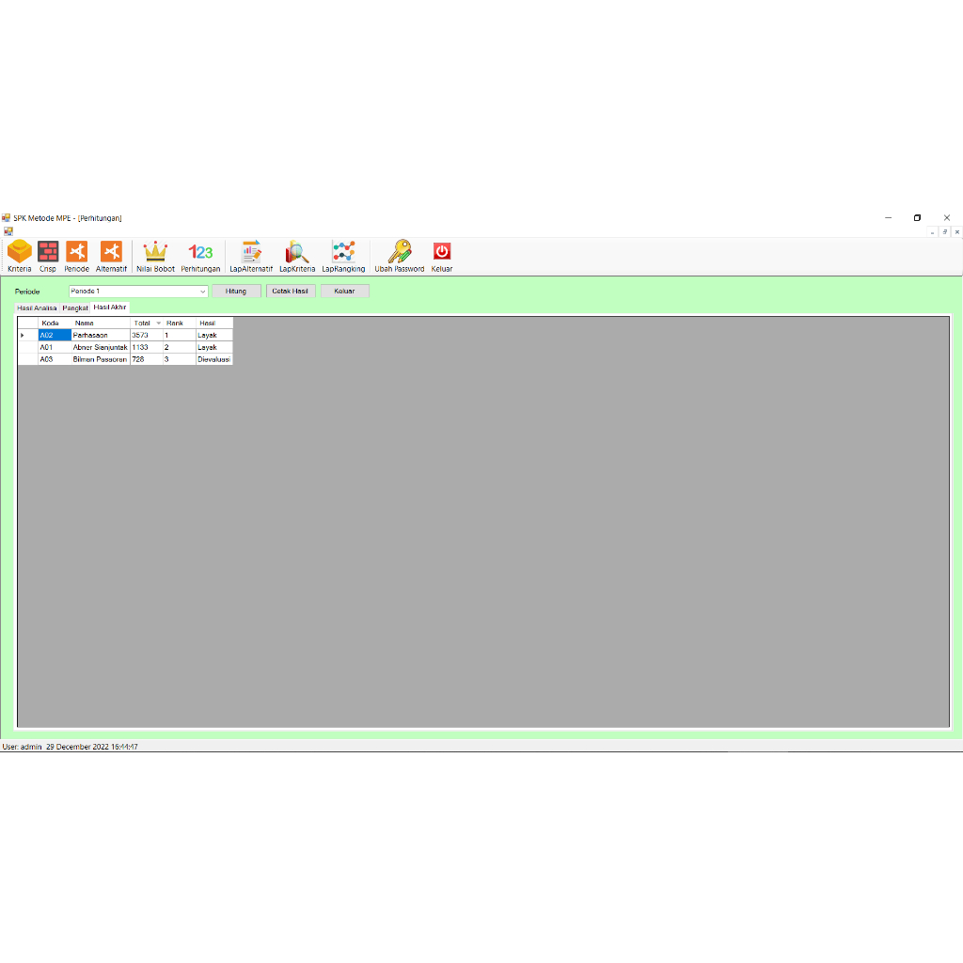Click the Total column sort arrow

click(x=158, y=324)
